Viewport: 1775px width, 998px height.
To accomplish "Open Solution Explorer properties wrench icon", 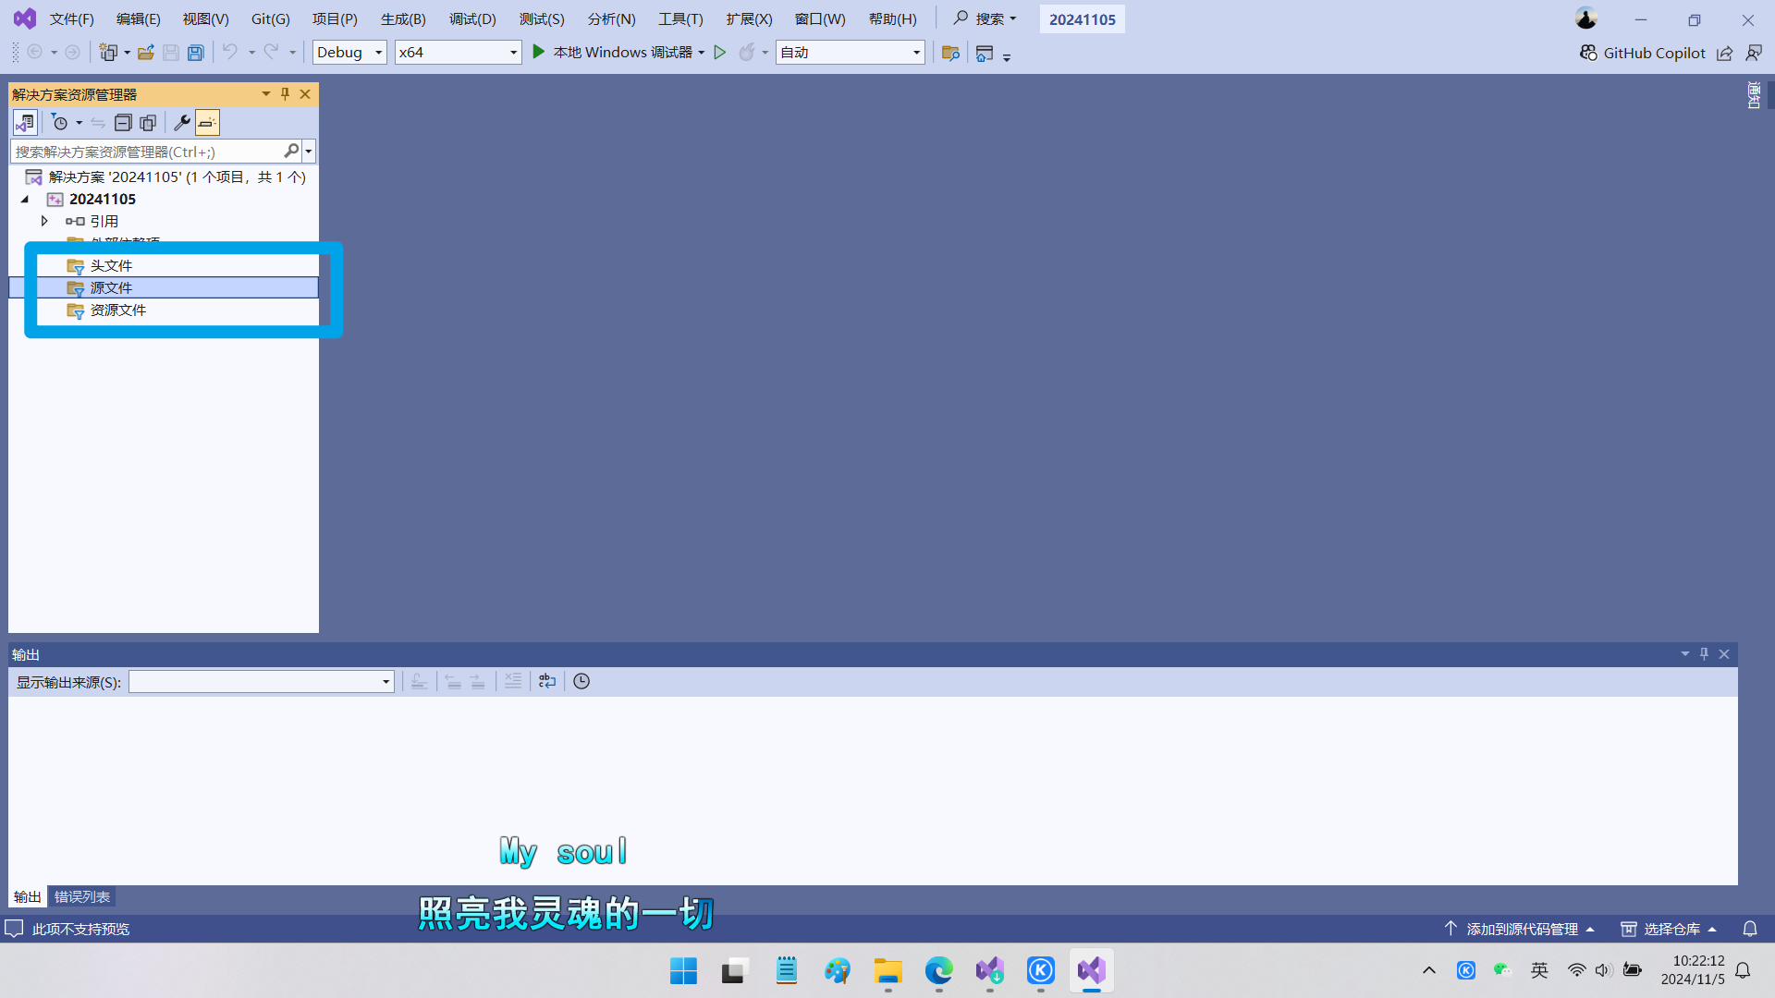I will tap(182, 123).
